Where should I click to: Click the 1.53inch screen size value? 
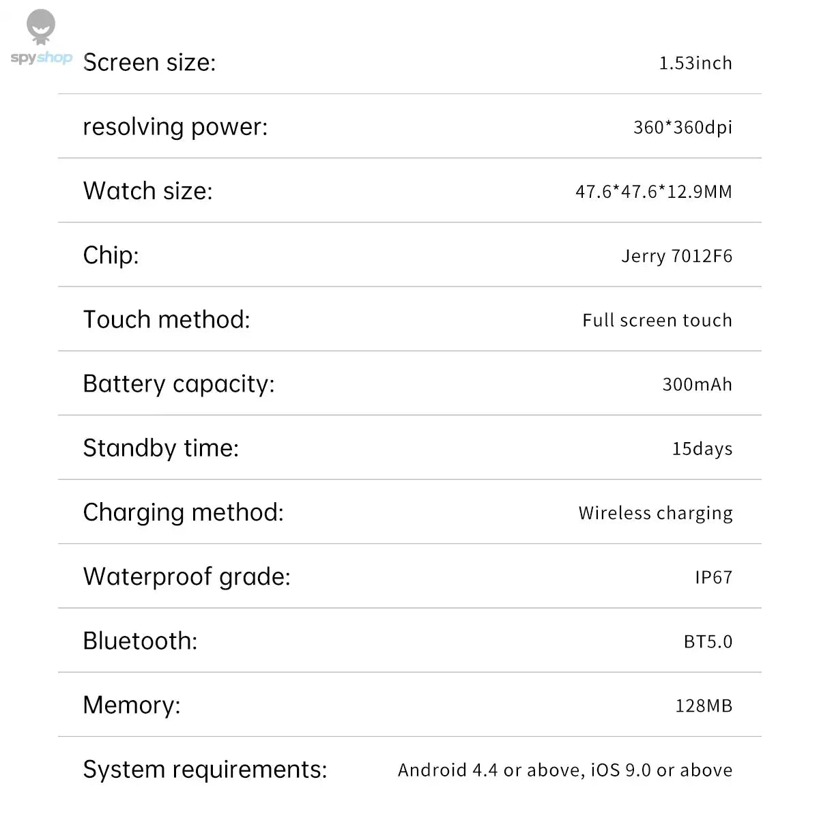[695, 63]
